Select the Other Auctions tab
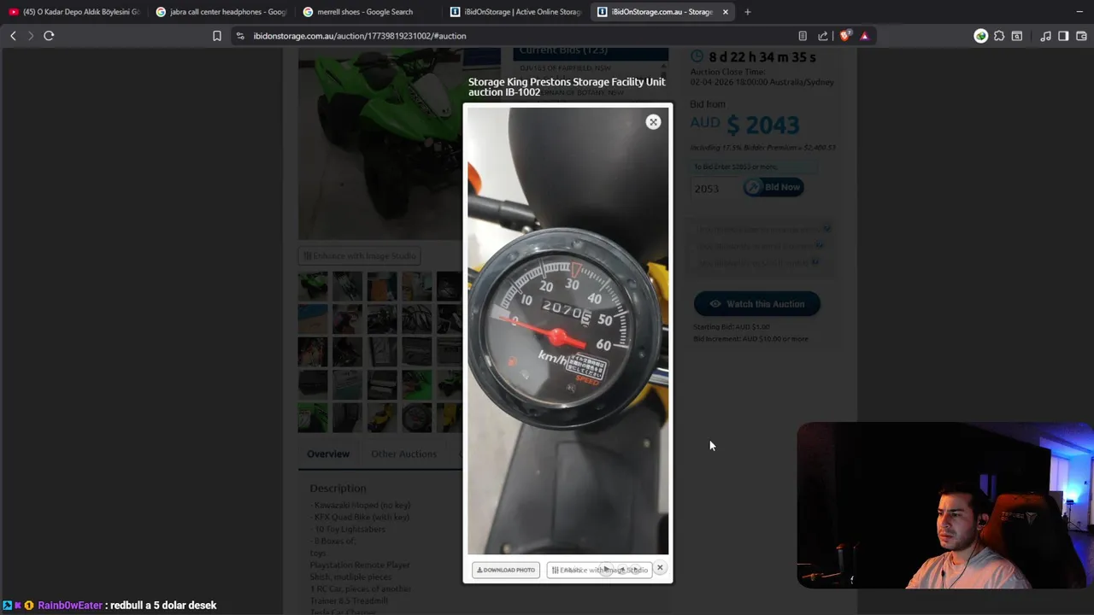The image size is (1094, 615). tap(403, 454)
